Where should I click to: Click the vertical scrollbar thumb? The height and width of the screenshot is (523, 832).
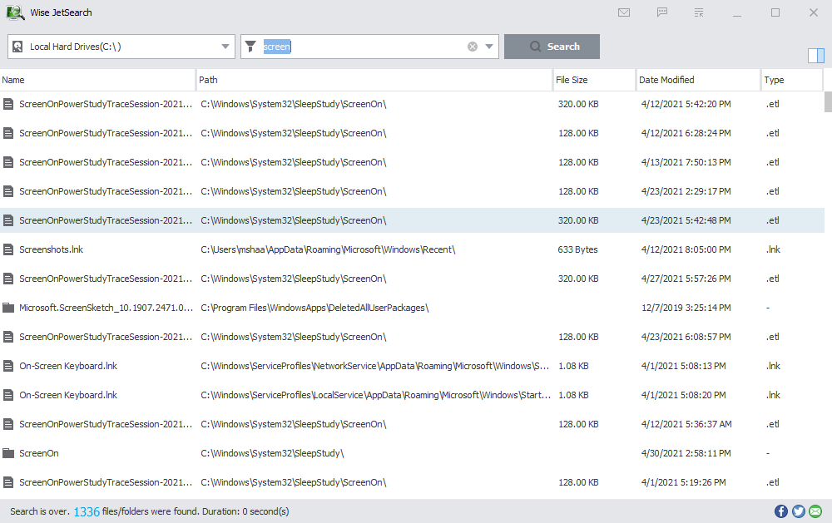coord(828,101)
